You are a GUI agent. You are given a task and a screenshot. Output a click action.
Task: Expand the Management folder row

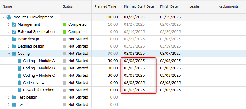(9, 24)
